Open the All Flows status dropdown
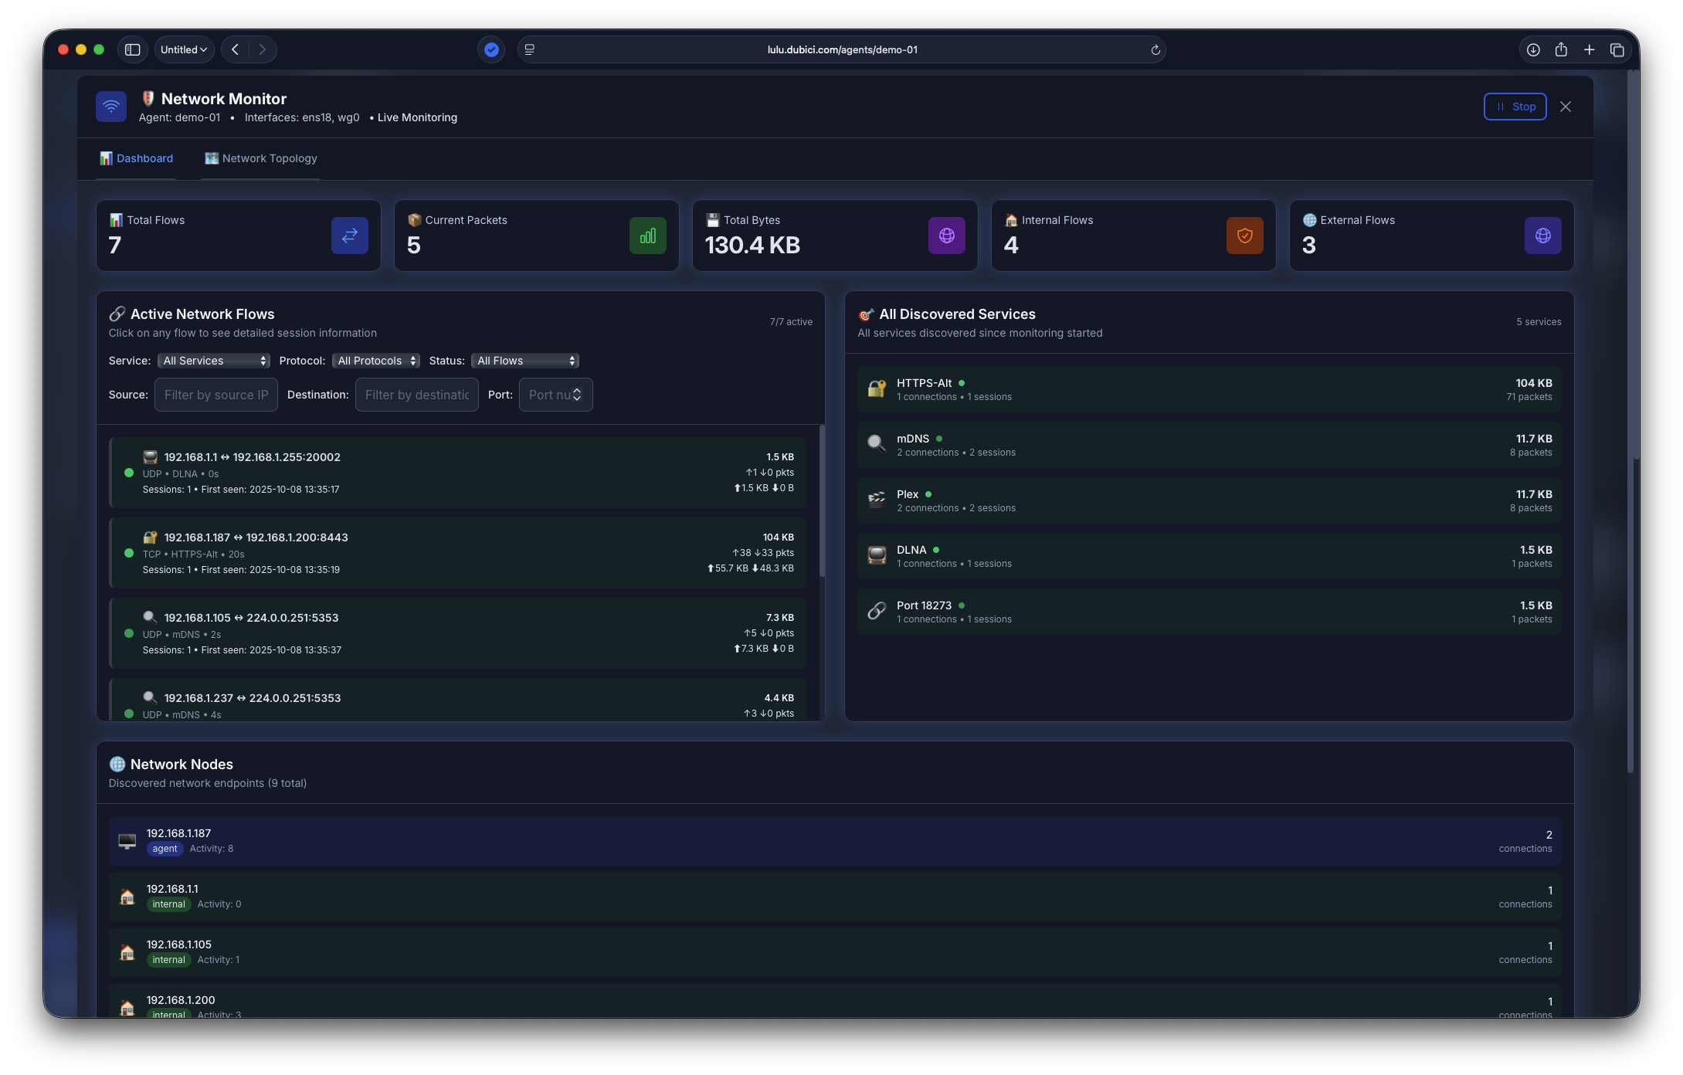Screen dimensions: 1683x1075 click(x=525, y=360)
